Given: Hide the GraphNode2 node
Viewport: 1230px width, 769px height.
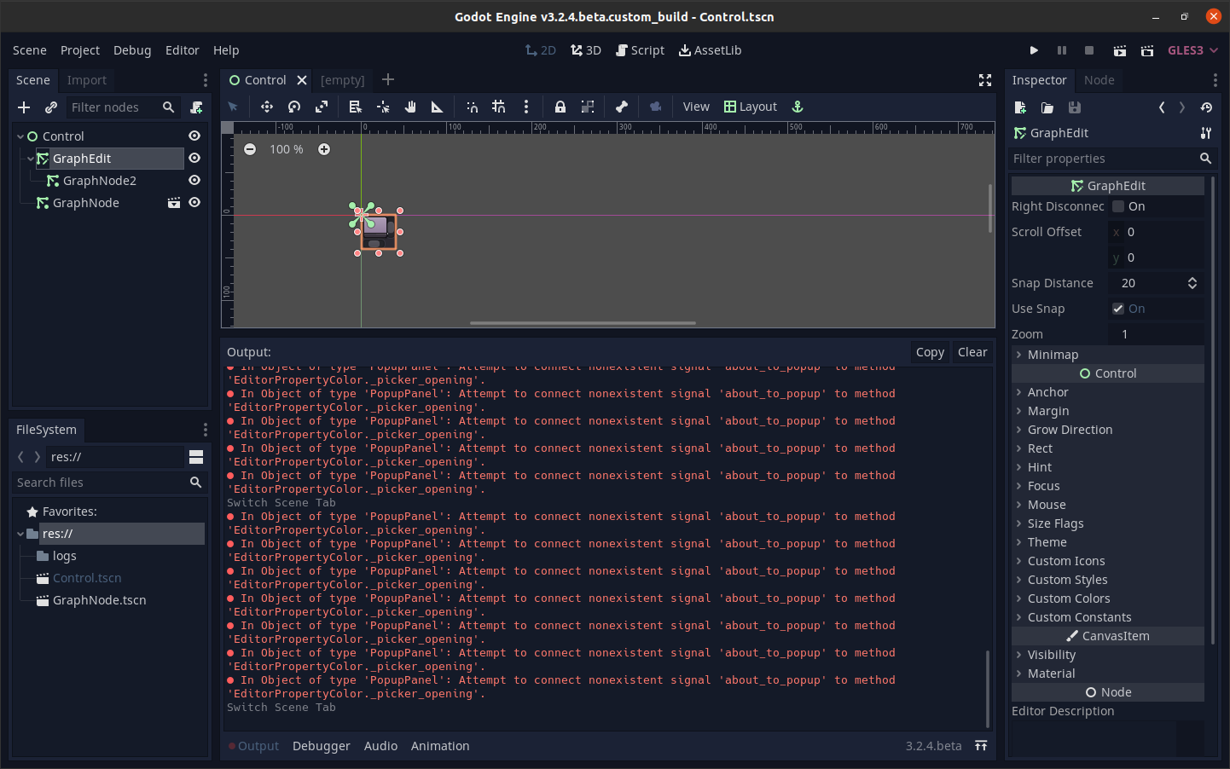Looking at the screenshot, I should click(194, 180).
